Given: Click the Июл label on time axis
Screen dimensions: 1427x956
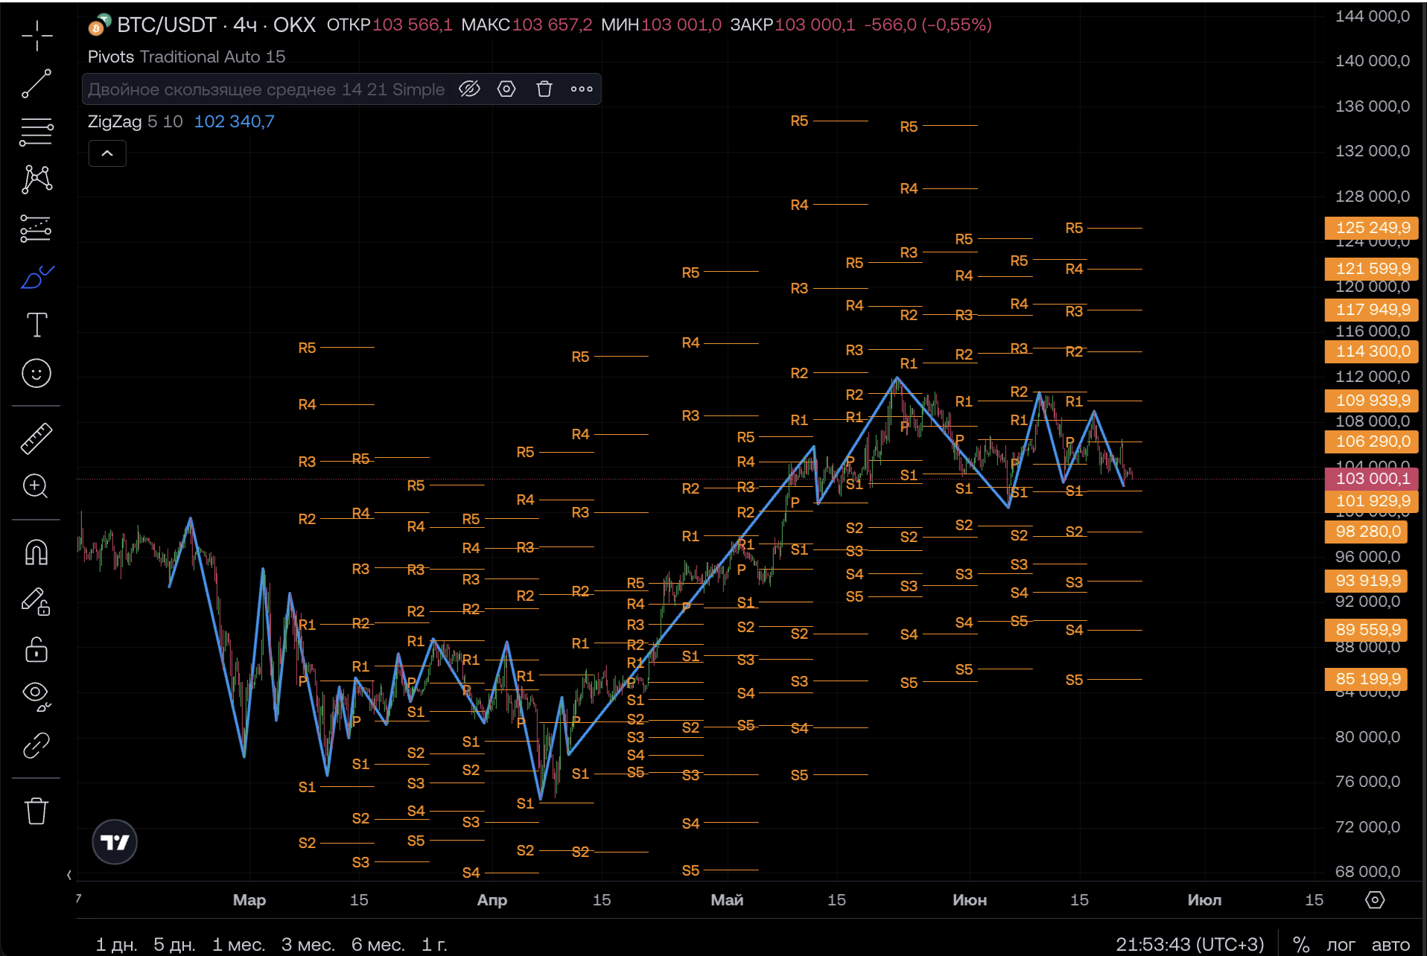Looking at the screenshot, I should pyautogui.click(x=1204, y=900).
